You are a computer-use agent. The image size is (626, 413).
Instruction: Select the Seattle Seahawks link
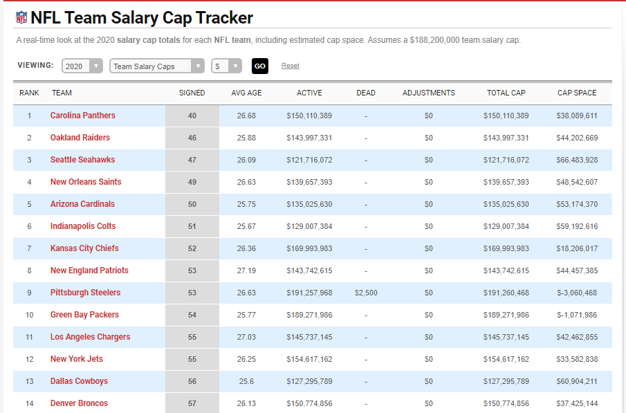coord(82,160)
